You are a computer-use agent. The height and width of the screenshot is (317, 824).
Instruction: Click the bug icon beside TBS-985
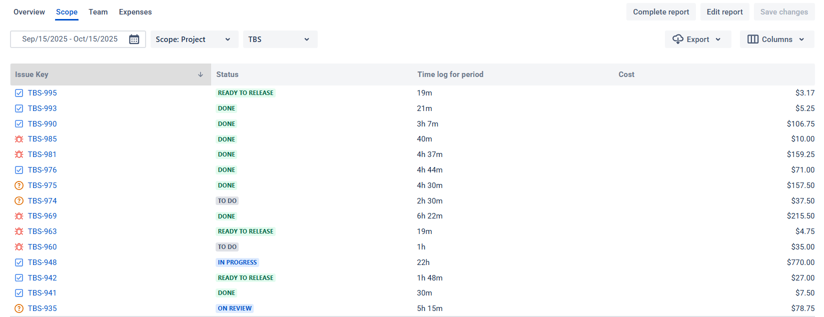coord(19,139)
